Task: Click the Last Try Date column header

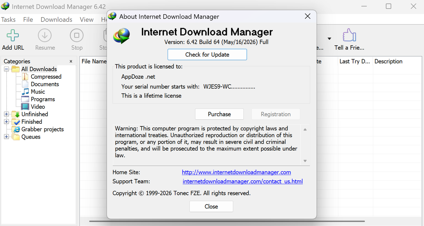Action: tap(355, 61)
